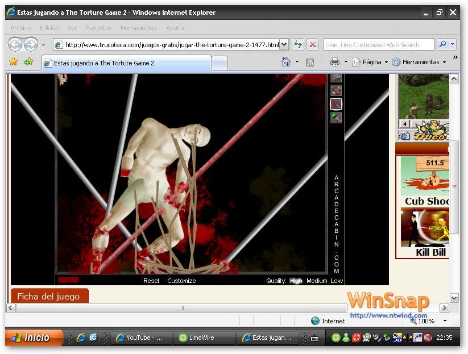Switch to the LimeWire taskbar window
Image resolution: width=468 pixels, height=354 pixels.
205,338
